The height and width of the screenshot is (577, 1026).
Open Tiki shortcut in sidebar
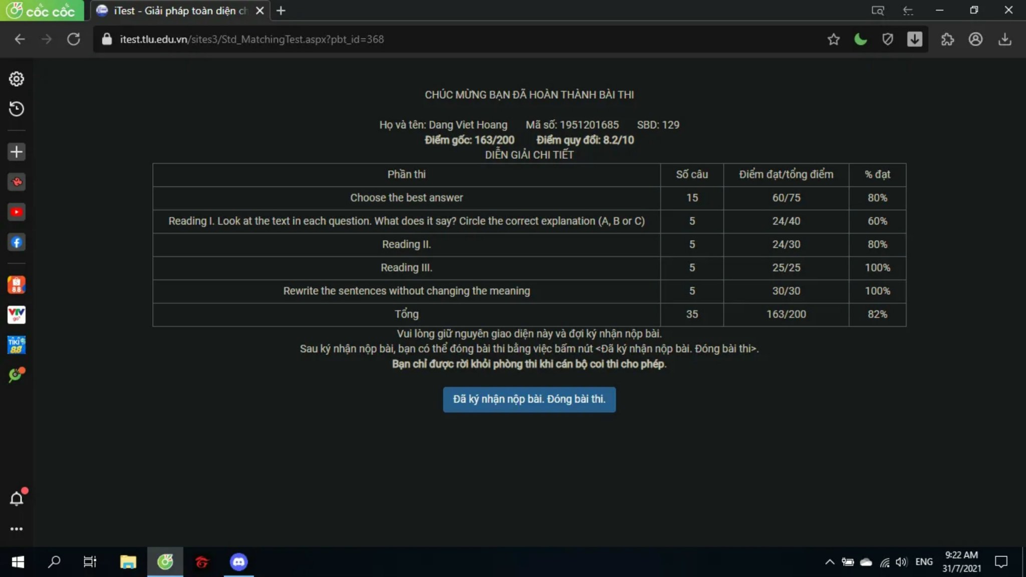(17, 345)
